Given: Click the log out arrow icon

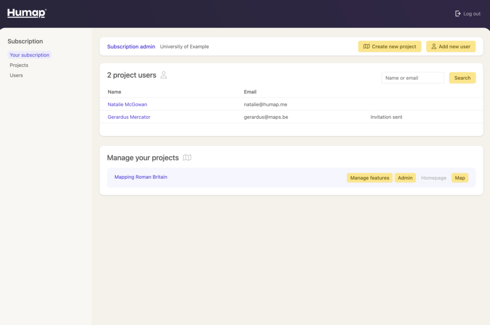Looking at the screenshot, I should coord(458,14).
